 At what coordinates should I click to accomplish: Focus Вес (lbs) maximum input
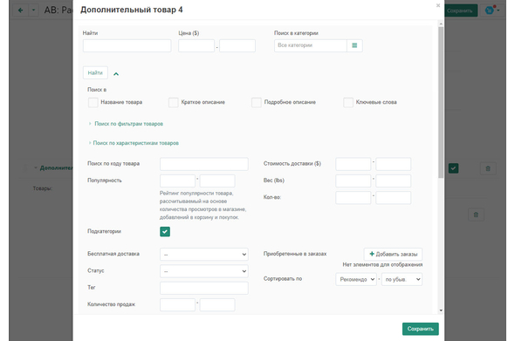(393, 181)
